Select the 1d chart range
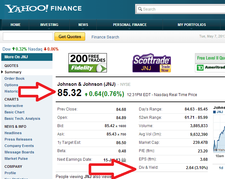225x179 pixels. pos(221,168)
